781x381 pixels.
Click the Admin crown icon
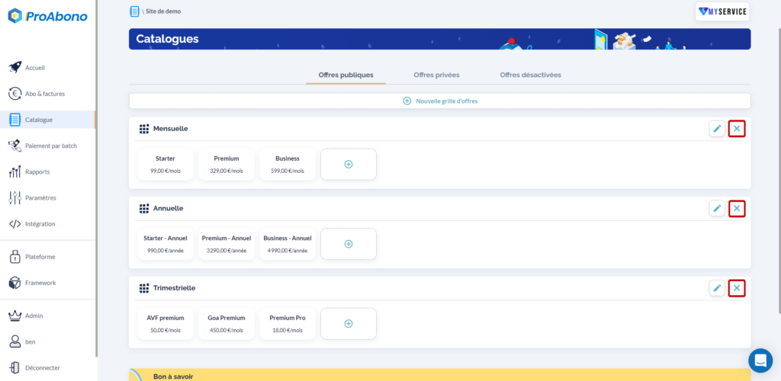tap(15, 315)
